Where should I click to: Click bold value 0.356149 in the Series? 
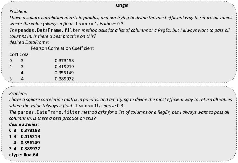point(30,143)
